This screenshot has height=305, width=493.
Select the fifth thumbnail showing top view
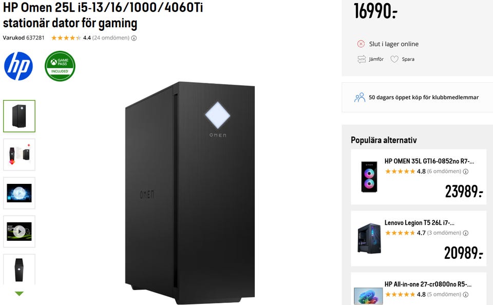point(19,270)
